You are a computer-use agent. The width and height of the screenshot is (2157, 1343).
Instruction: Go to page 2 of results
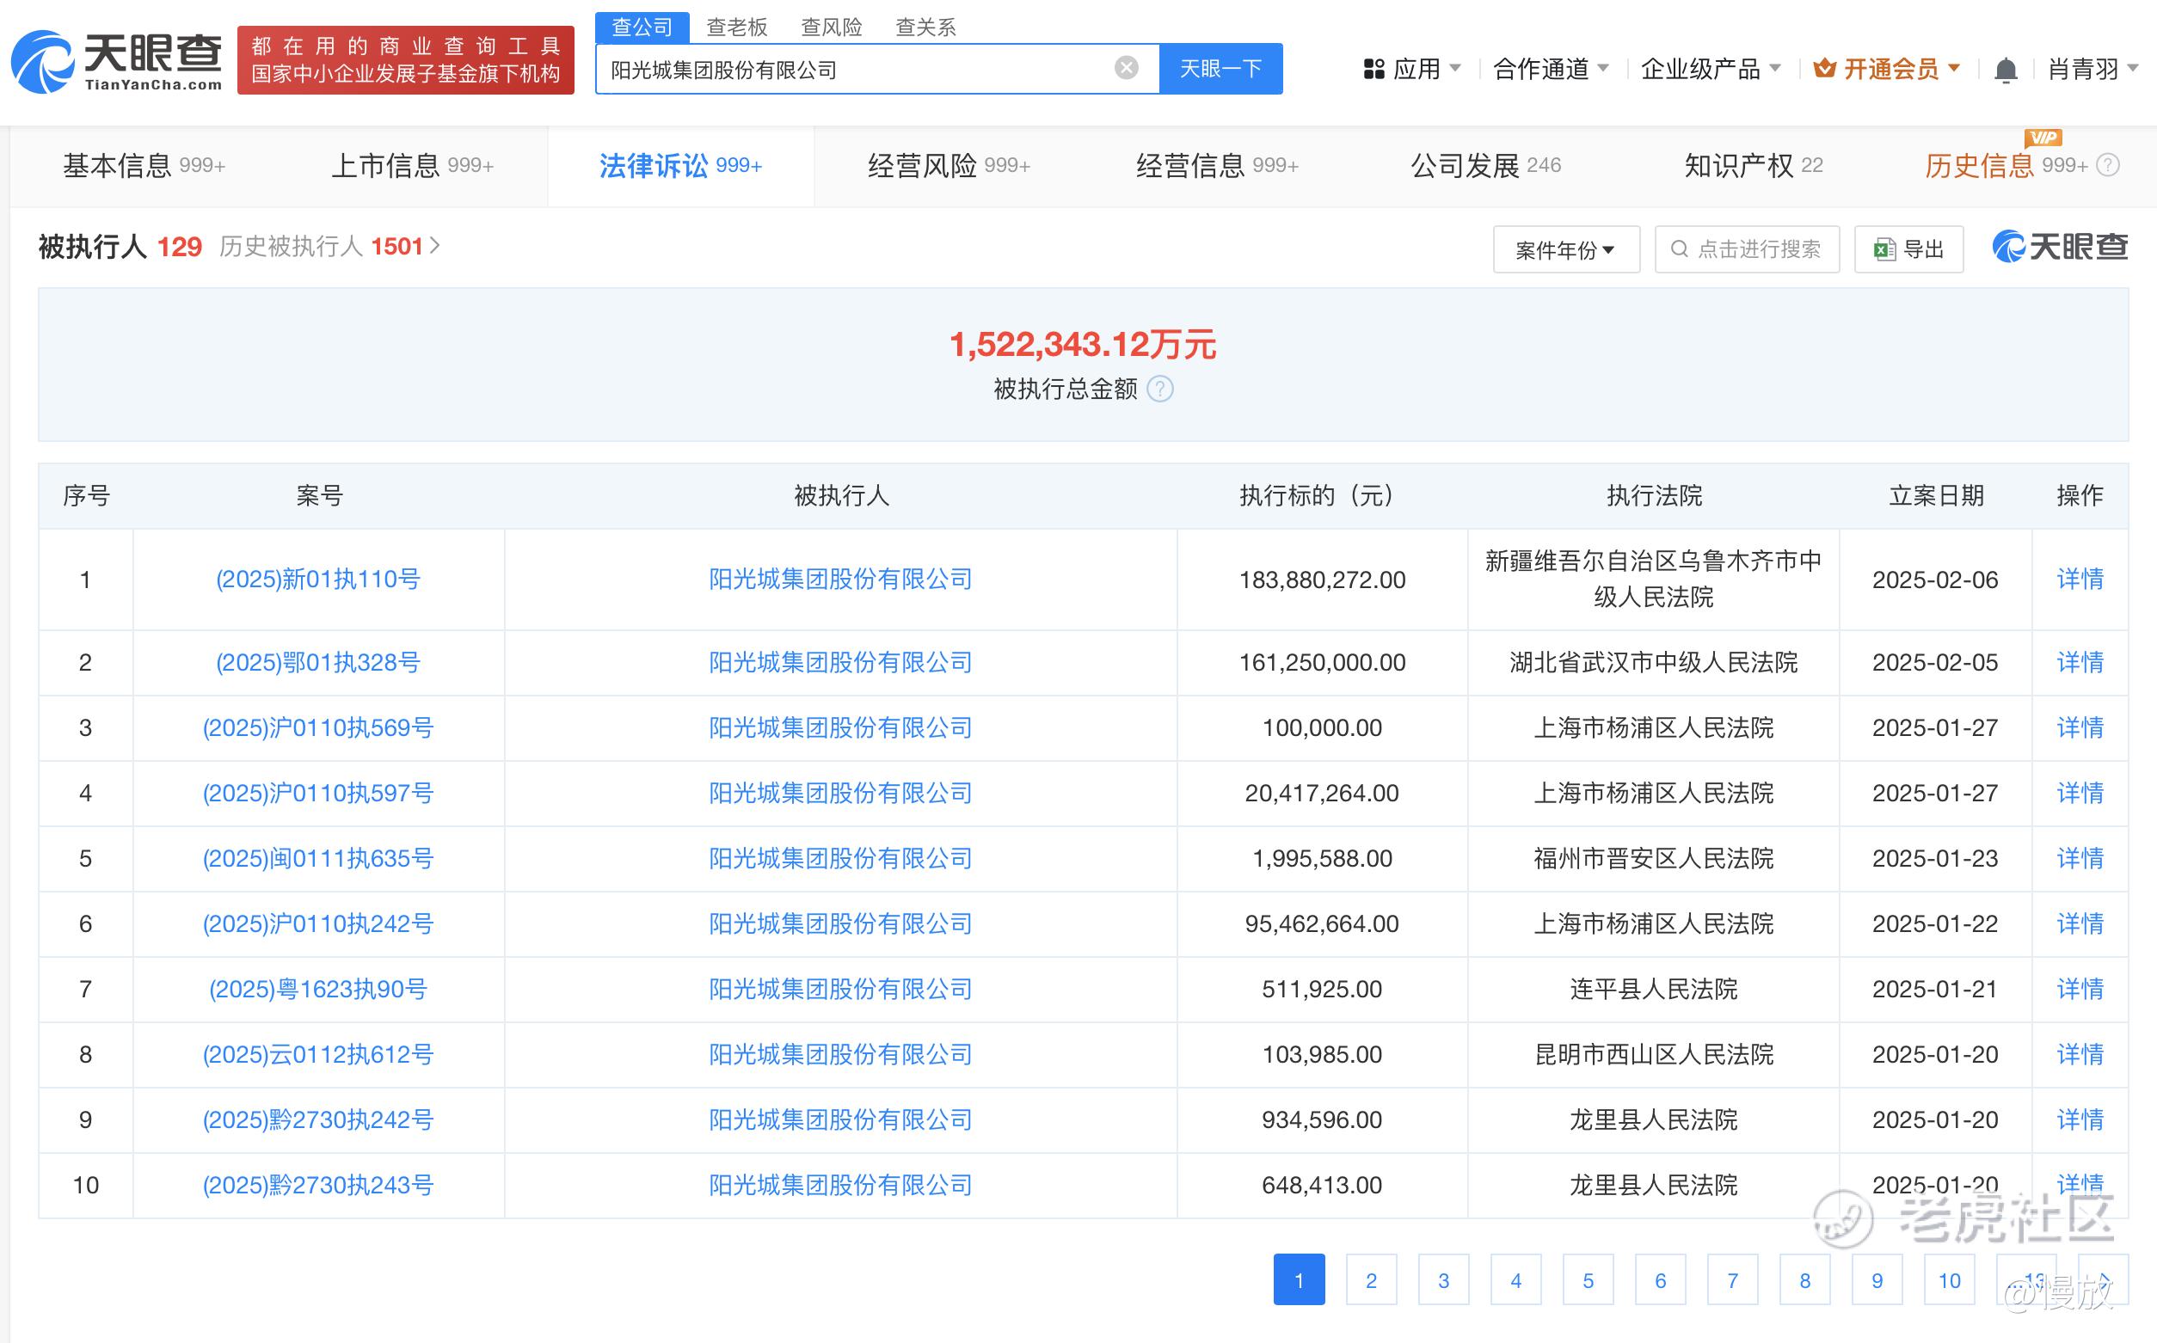[x=1372, y=1280]
